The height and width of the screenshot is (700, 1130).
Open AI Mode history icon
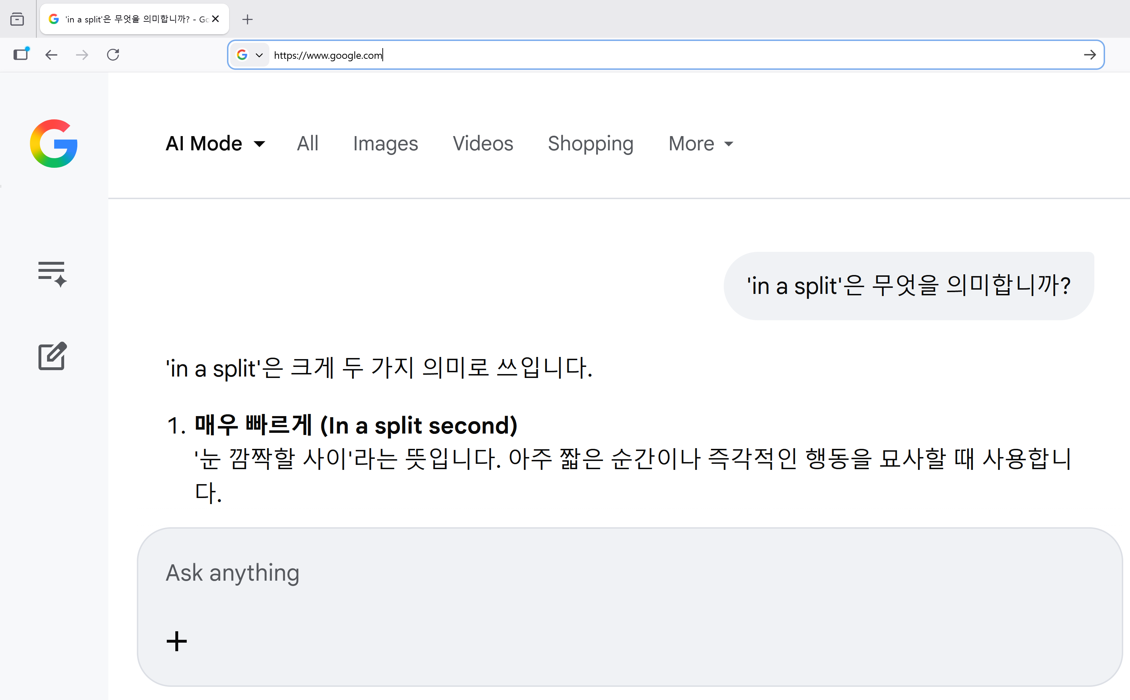52,273
